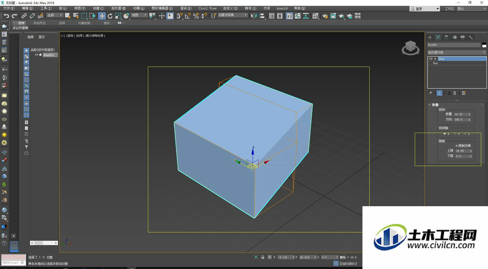Image resolution: width=488 pixels, height=269 pixels.
Task: Activate the Select and Move tool
Action: [102, 16]
